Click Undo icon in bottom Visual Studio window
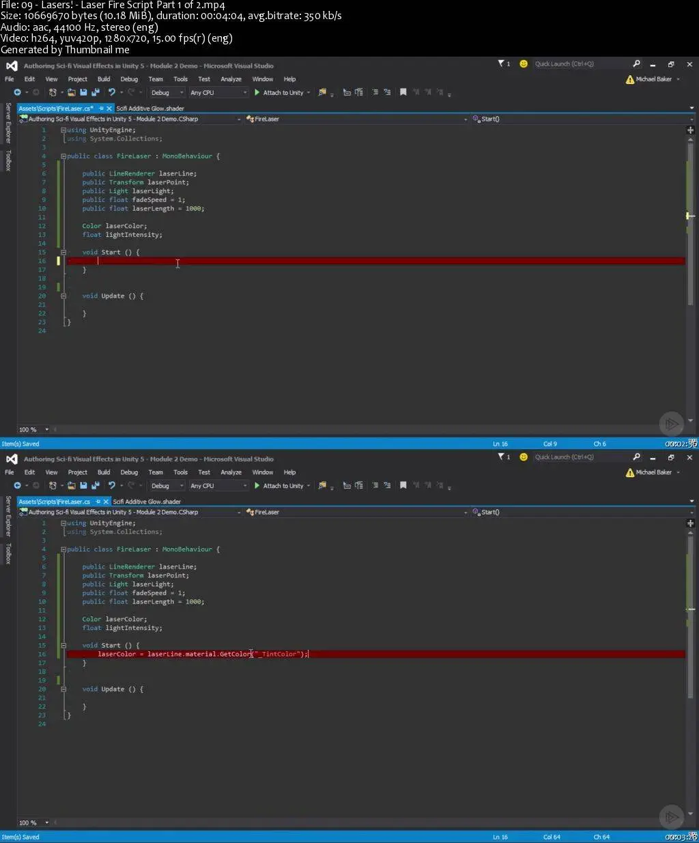The height and width of the screenshot is (843, 699). pyautogui.click(x=111, y=485)
